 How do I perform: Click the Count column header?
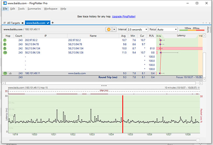click(x=19, y=36)
